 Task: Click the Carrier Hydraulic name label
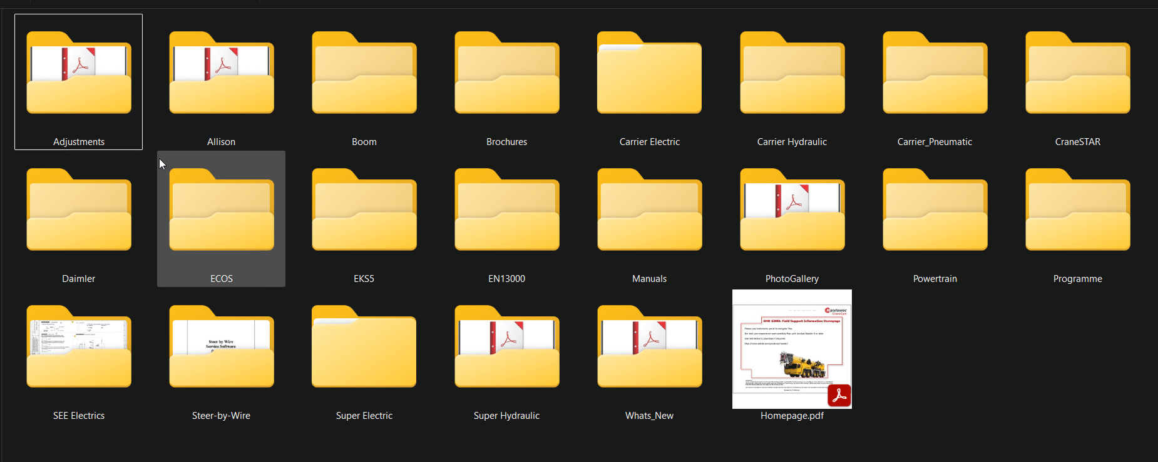tap(792, 142)
